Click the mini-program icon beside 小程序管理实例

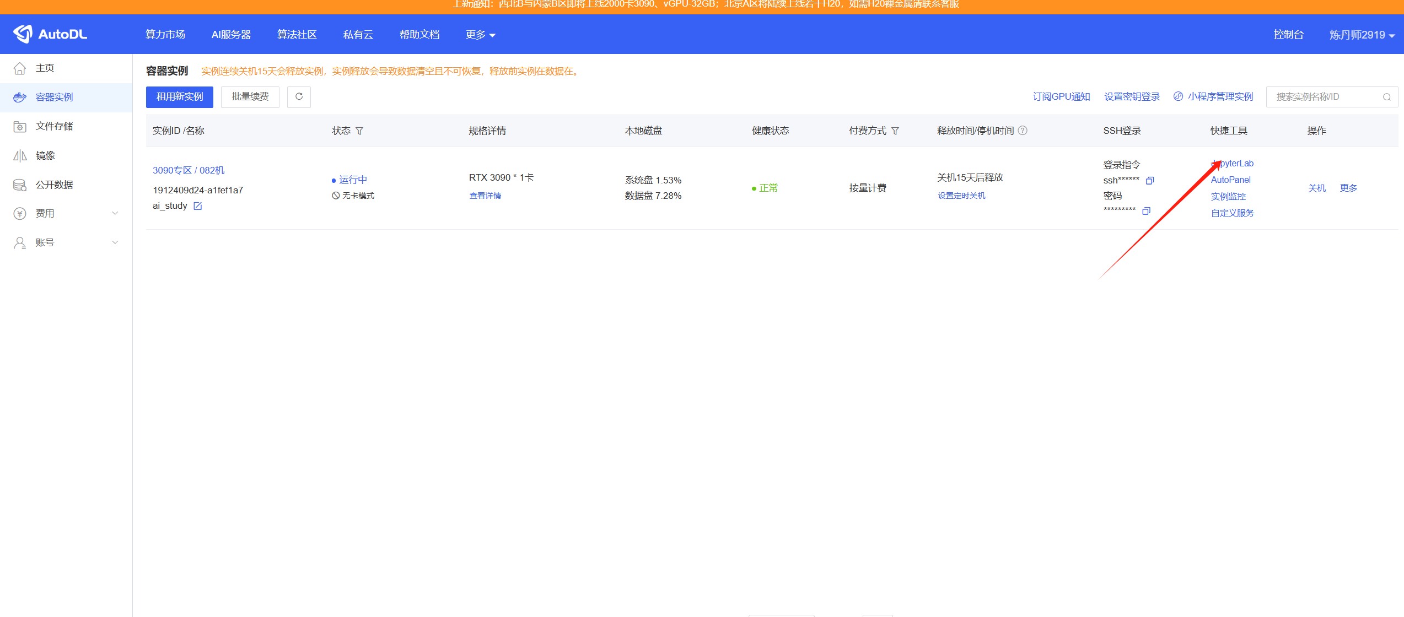1179,96
